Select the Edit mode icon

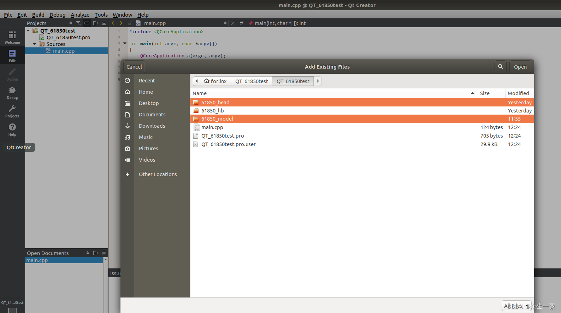click(12, 56)
